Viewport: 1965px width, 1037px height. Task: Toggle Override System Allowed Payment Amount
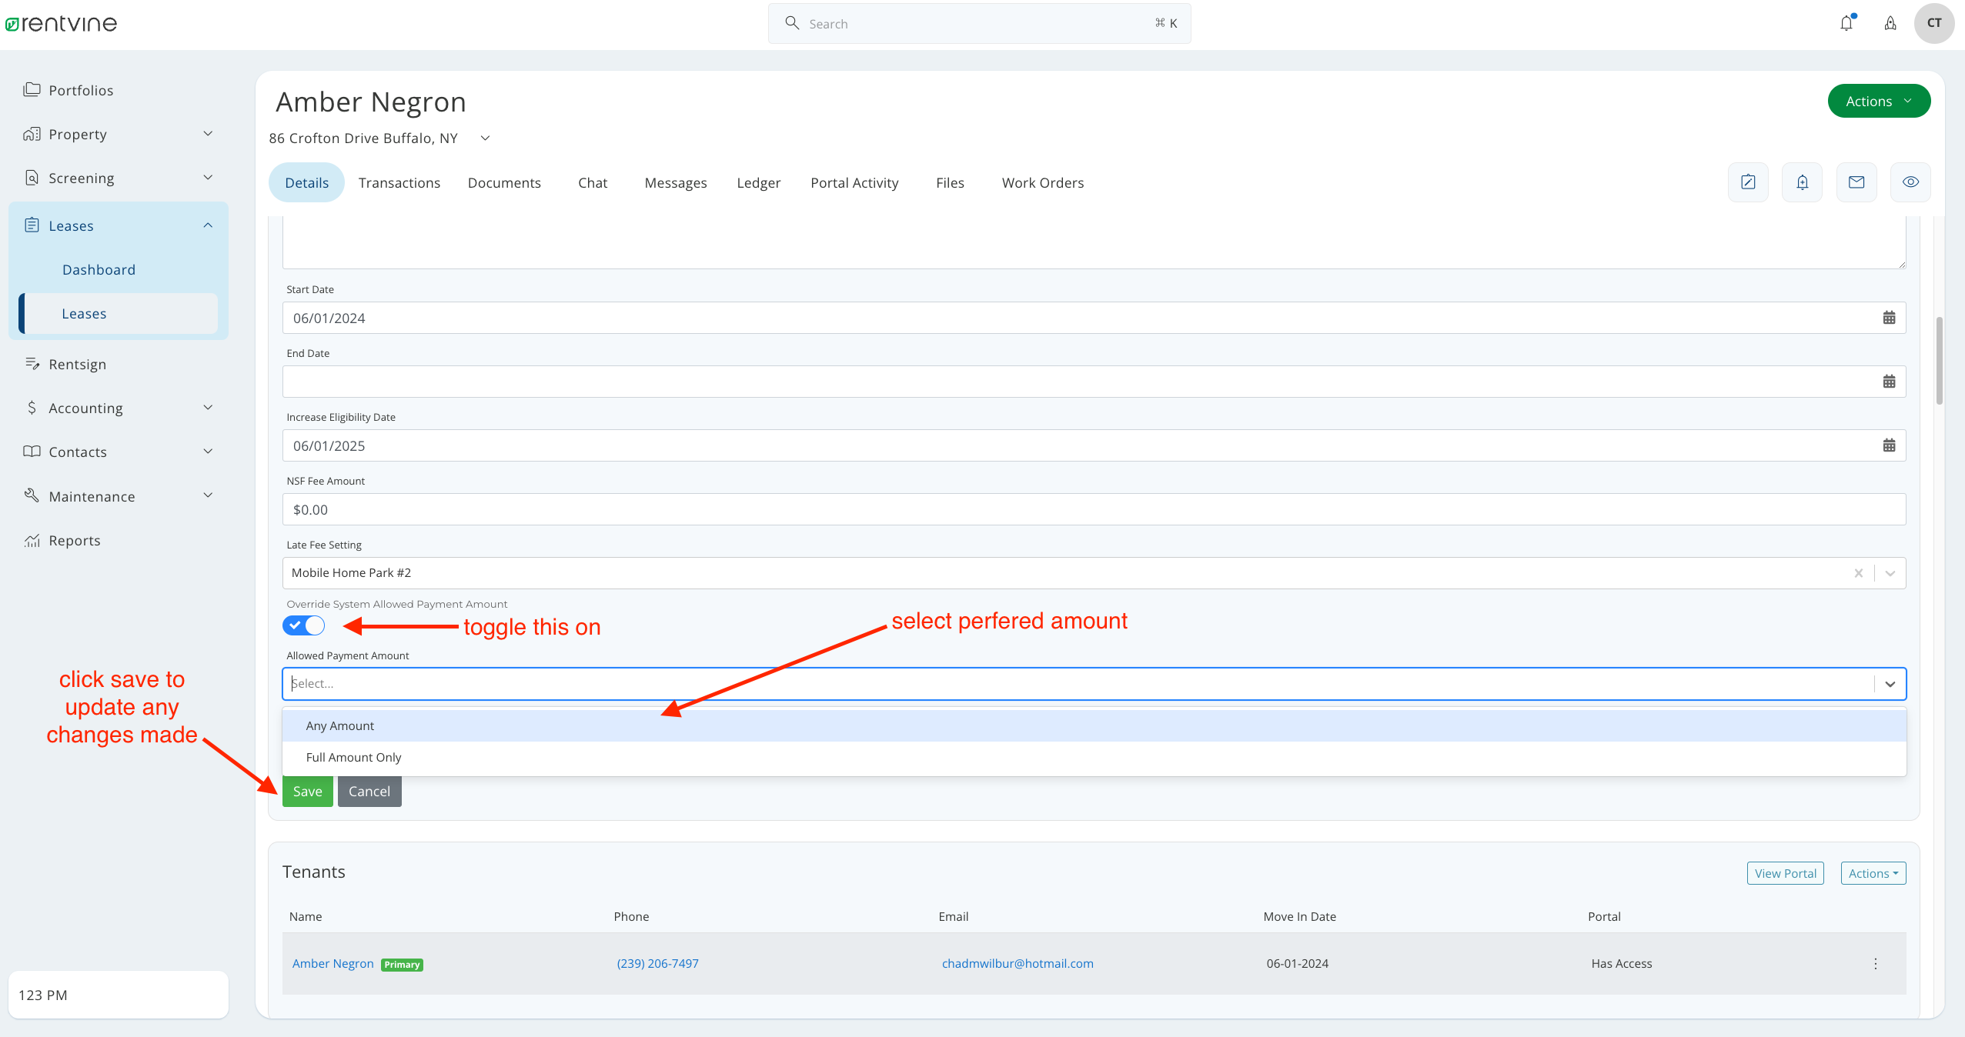click(304, 625)
